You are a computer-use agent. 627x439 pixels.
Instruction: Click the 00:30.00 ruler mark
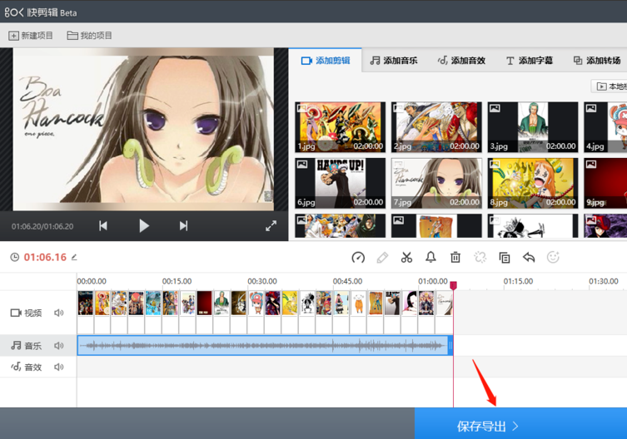[262, 281]
